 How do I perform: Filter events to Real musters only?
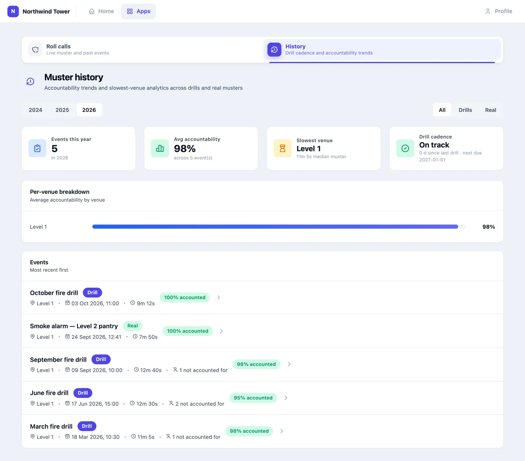point(491,110)
